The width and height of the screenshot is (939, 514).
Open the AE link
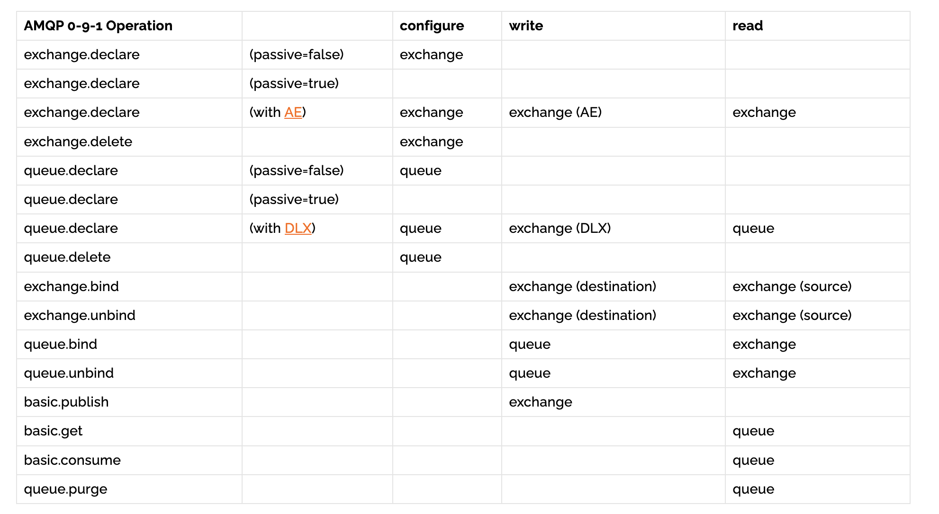tap(293, 113)
